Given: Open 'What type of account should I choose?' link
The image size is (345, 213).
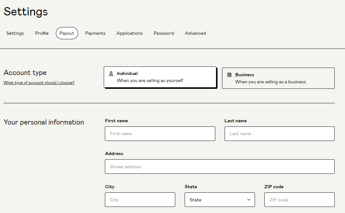Looking at the screenshot, I should [x=39, y=83].
